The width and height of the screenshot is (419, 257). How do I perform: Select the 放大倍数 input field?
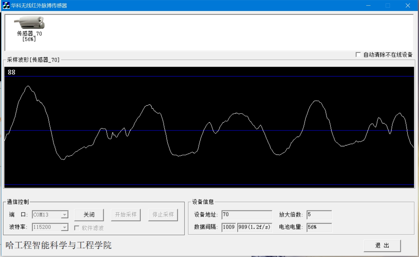319,215
